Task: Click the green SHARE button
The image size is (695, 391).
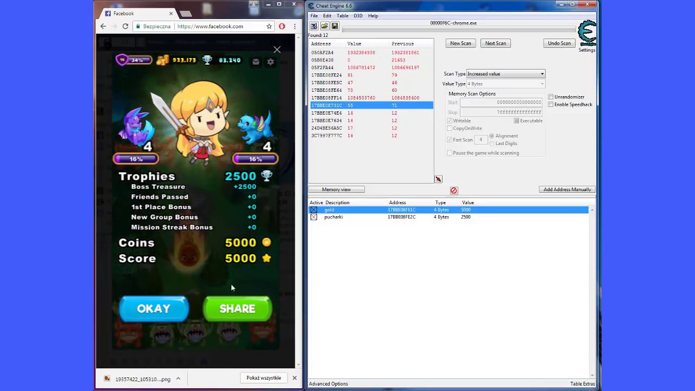Action: coord(237,308)
